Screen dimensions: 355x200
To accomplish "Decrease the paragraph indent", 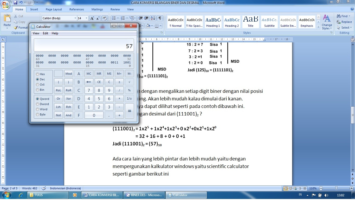I will tap(141, 18).
